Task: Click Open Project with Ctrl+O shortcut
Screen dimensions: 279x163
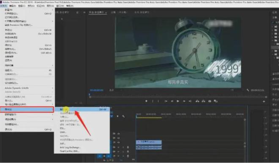Action: [27, 14]
